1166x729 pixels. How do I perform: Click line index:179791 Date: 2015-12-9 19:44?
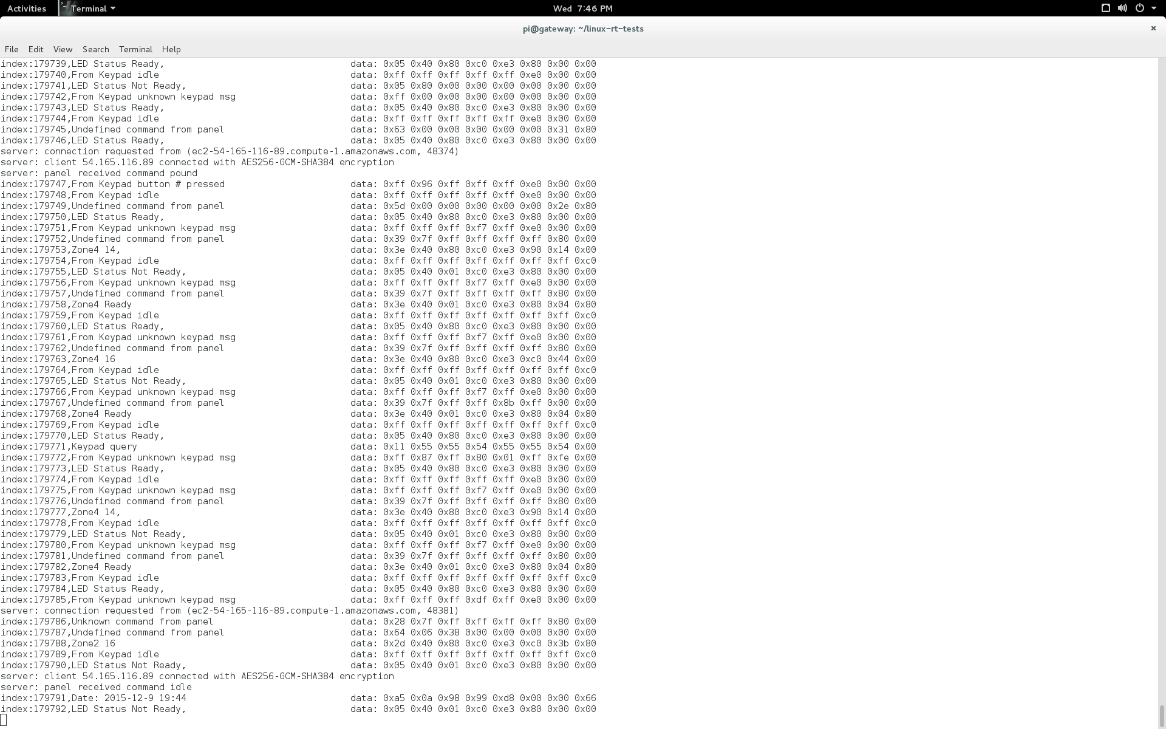[298, 698]
